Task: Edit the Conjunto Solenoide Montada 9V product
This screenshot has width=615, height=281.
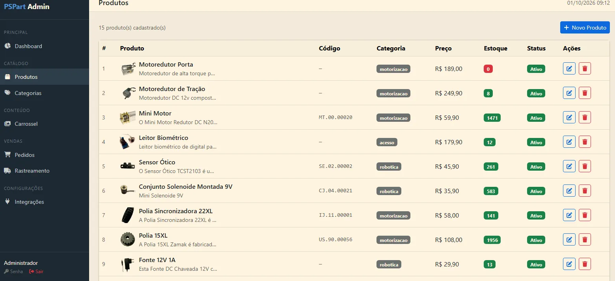Action: click(569, 191)
